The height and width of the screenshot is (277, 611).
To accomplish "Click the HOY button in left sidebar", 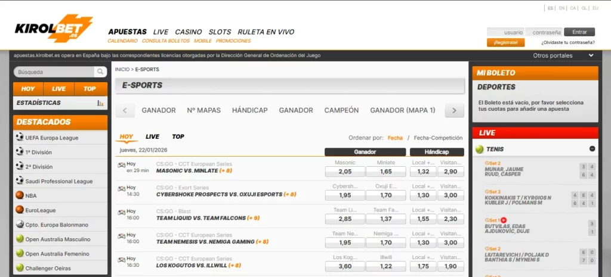I will (28, 89).
